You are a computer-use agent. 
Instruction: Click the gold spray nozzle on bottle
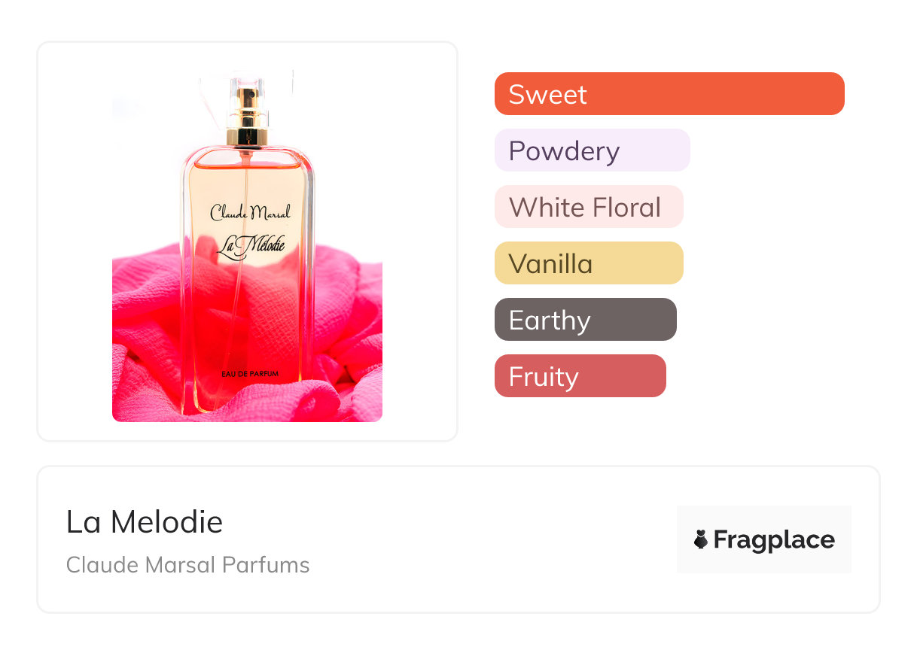click(x=248, y=117)
